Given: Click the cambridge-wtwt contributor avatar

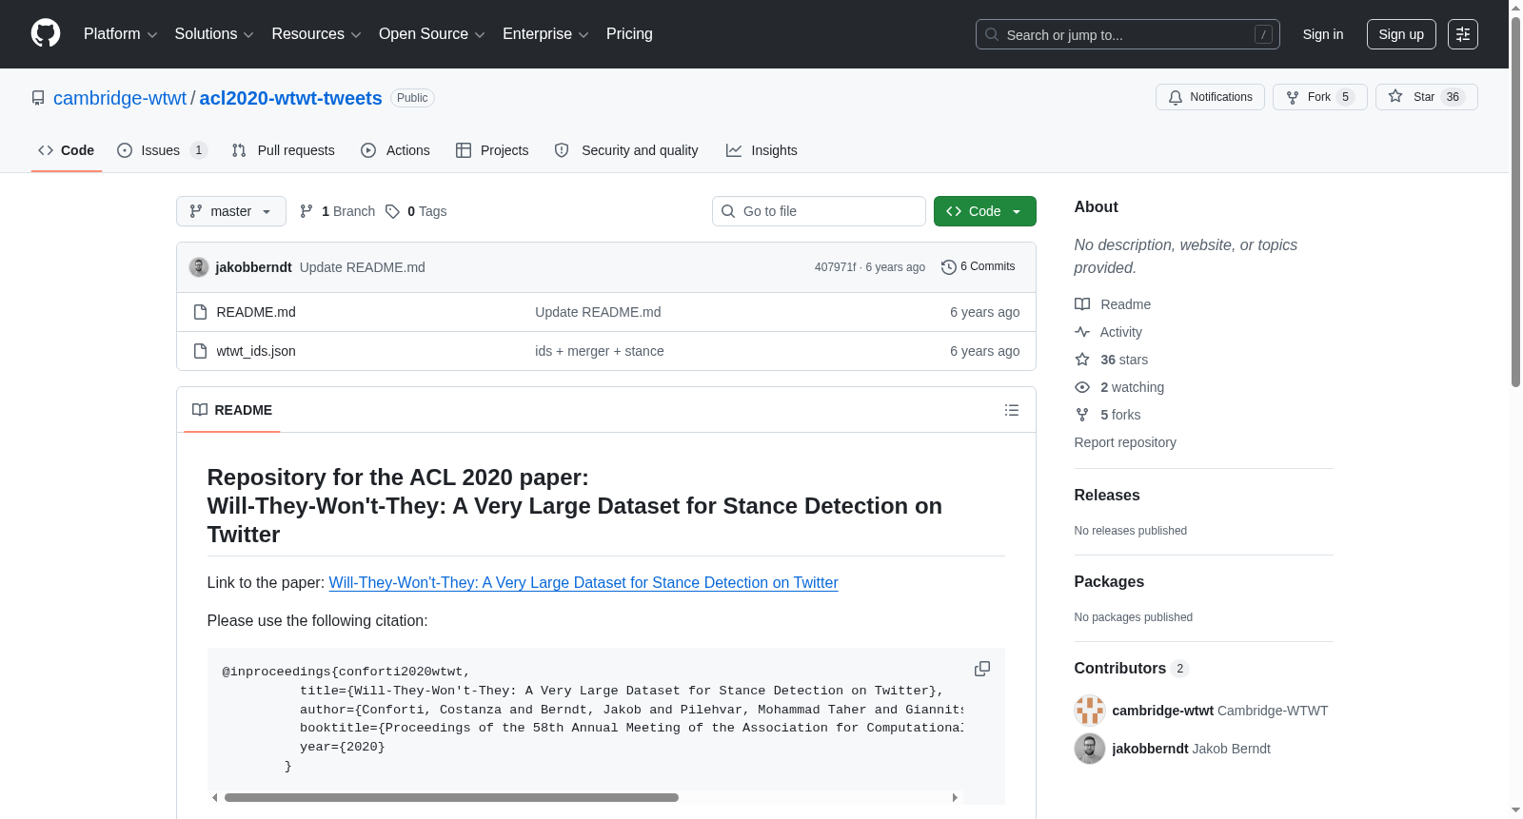Looking at the screenshot, I should click(1090, 711).
